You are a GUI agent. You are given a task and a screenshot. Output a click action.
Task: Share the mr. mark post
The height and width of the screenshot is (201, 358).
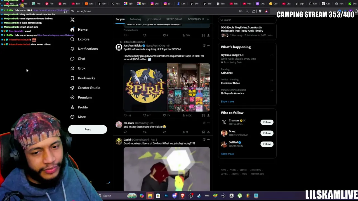tap(208, 132)
